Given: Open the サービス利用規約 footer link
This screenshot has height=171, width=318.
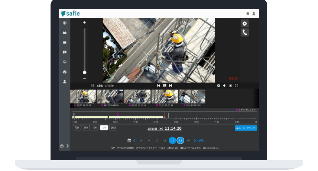Looking at the screenshot, I should [125, 148].
